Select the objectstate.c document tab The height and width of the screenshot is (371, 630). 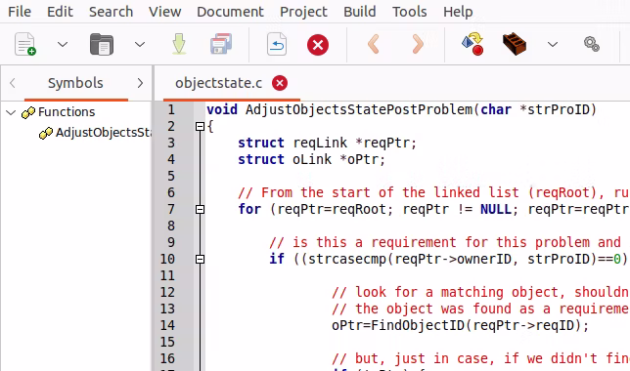218,83
